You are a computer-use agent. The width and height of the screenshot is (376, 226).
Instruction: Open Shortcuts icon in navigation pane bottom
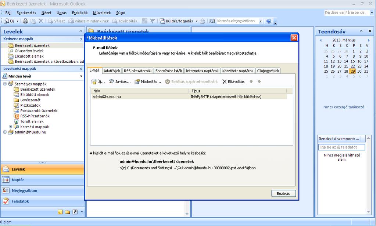coord(75,212)
